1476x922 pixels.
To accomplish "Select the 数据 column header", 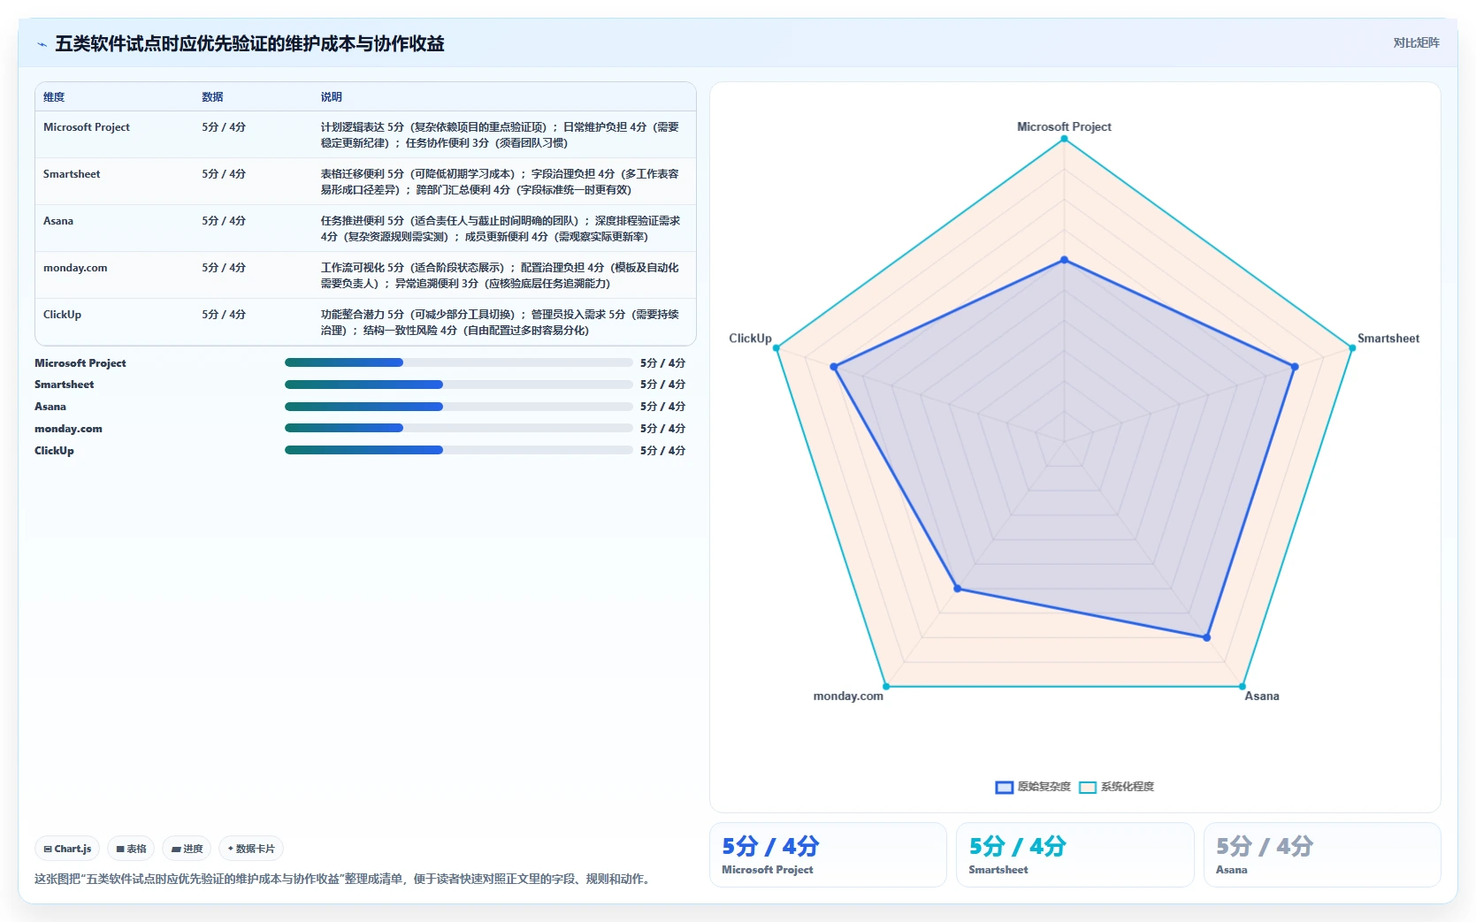I will point(212,97).
